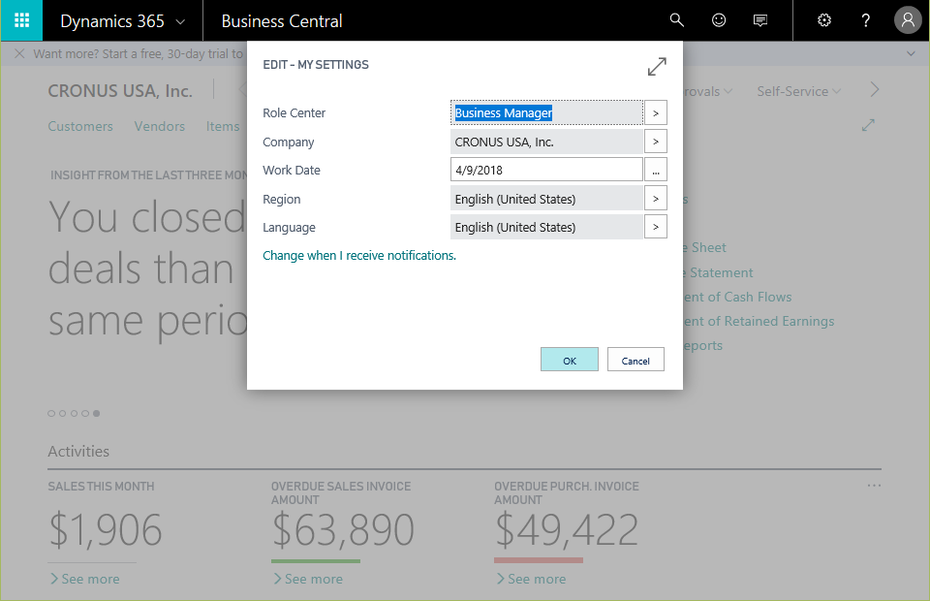Expand the role center page with arrow icon
The image size is (930, 601).
coord(868,125)
